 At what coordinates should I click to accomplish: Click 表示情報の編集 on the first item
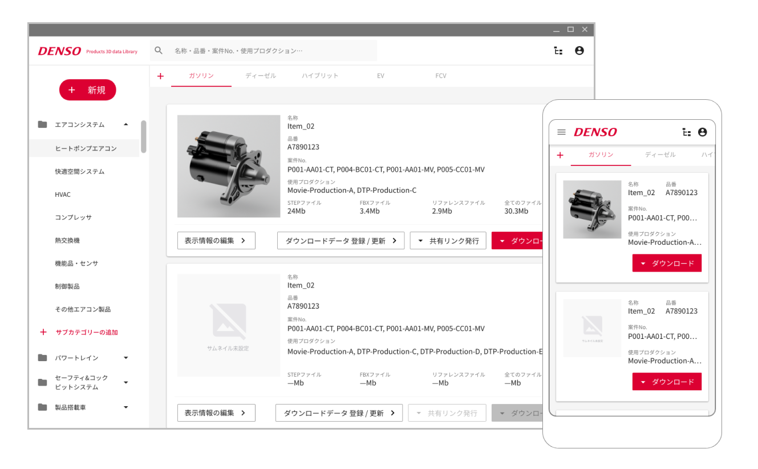click(216, 241)
